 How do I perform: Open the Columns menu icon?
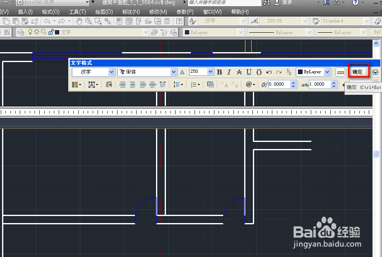76,84
